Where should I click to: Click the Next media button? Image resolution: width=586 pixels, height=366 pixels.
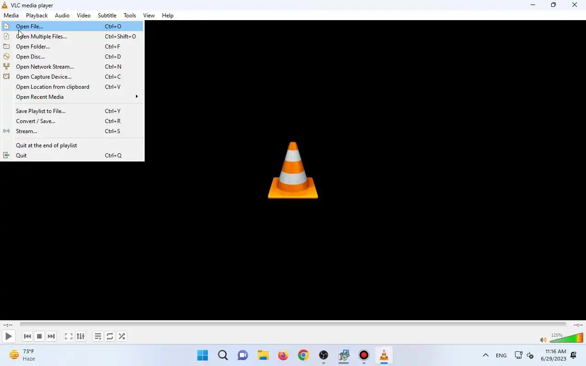point(51,336)
